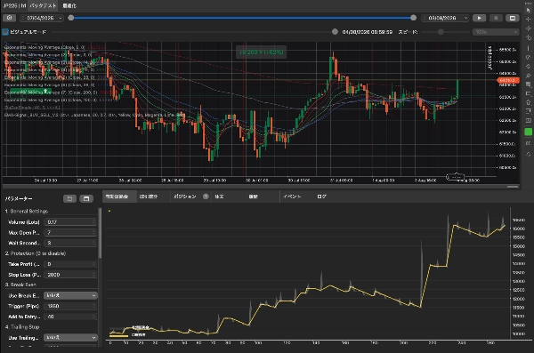Click the スピード speed slider handle
The image size is (534, 353).
click(441, 32)
